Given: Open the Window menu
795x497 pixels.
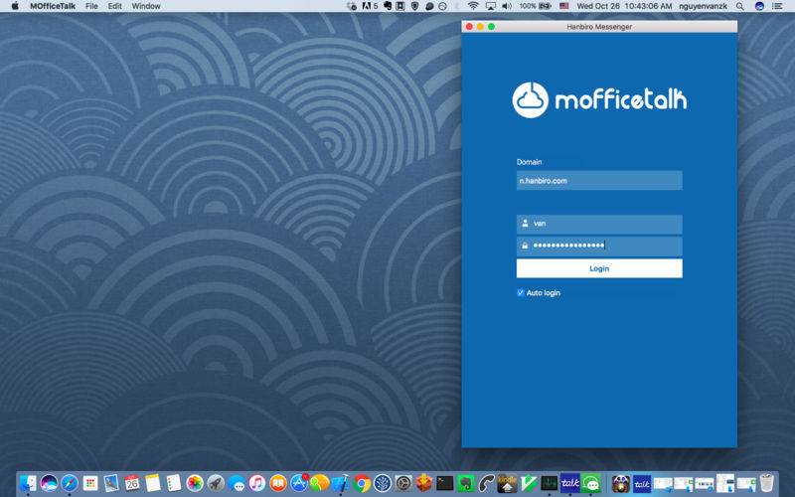Looking at the screenshot, I should pyautogui.click(x=146, y=6).
